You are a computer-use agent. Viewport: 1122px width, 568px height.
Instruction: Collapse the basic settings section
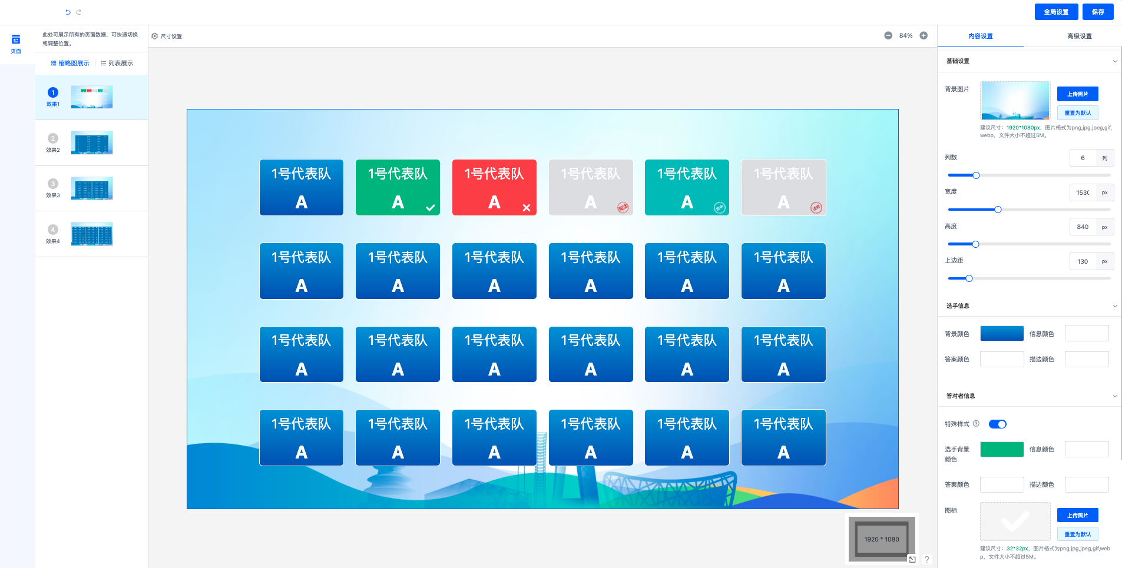tap(1114, 61)
